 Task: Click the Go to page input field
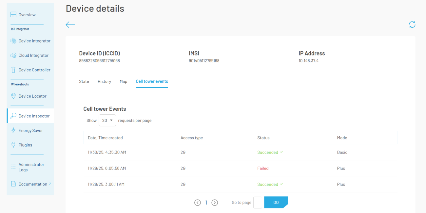[258, 203]
